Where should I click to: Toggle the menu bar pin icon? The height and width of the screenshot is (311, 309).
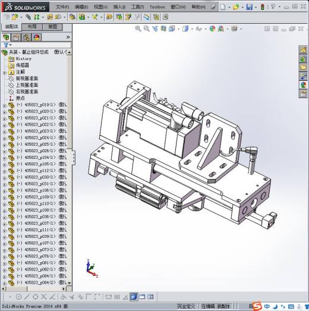tap(213, 7)
